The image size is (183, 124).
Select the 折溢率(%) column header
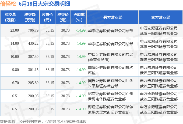coord(79,17)
